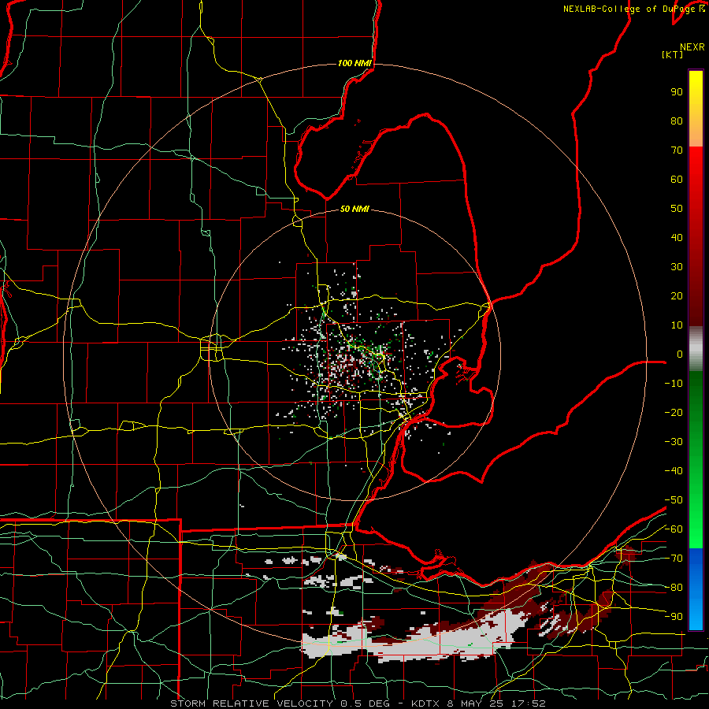Click the "NEXR" label above the color bar

pyautogui.click(x=692, y=47)
